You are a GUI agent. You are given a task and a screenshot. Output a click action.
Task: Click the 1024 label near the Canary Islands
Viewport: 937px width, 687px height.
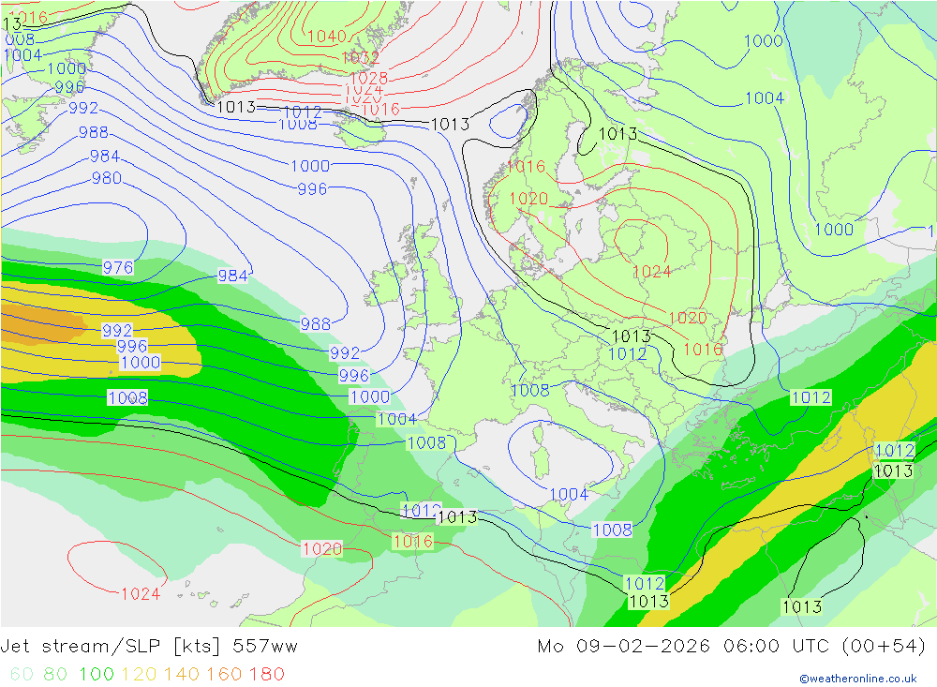pyautogui.click(x=141, y=593)
